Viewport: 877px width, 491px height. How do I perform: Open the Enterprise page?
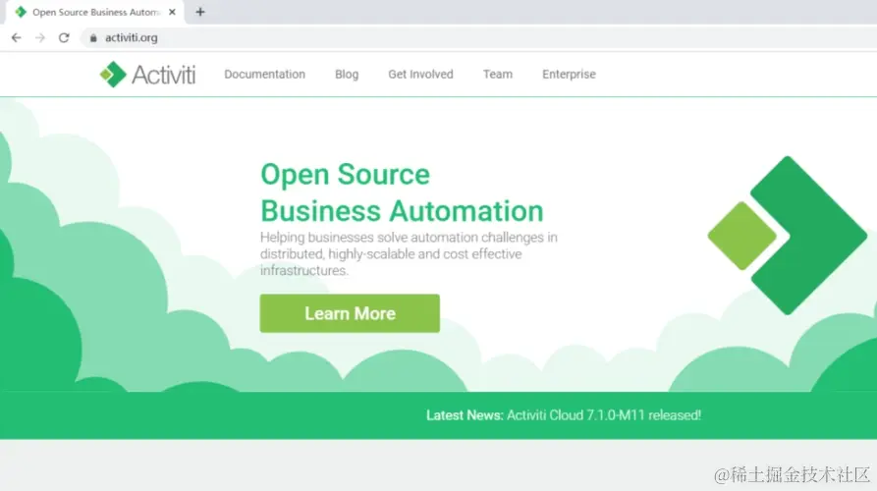(x=569, y=75)
